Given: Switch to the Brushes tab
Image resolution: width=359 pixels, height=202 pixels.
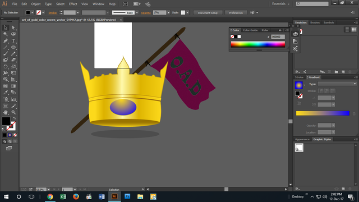Looking at the screenshot, I should coord(315,22).
